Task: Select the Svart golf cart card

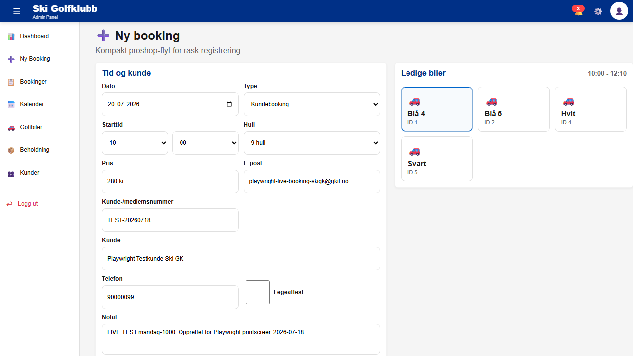Action: point(437,159)
